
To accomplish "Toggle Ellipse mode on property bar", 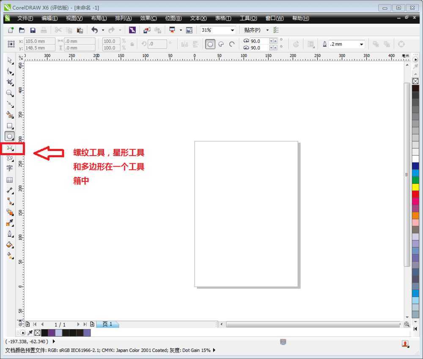I will click(210, 44).
